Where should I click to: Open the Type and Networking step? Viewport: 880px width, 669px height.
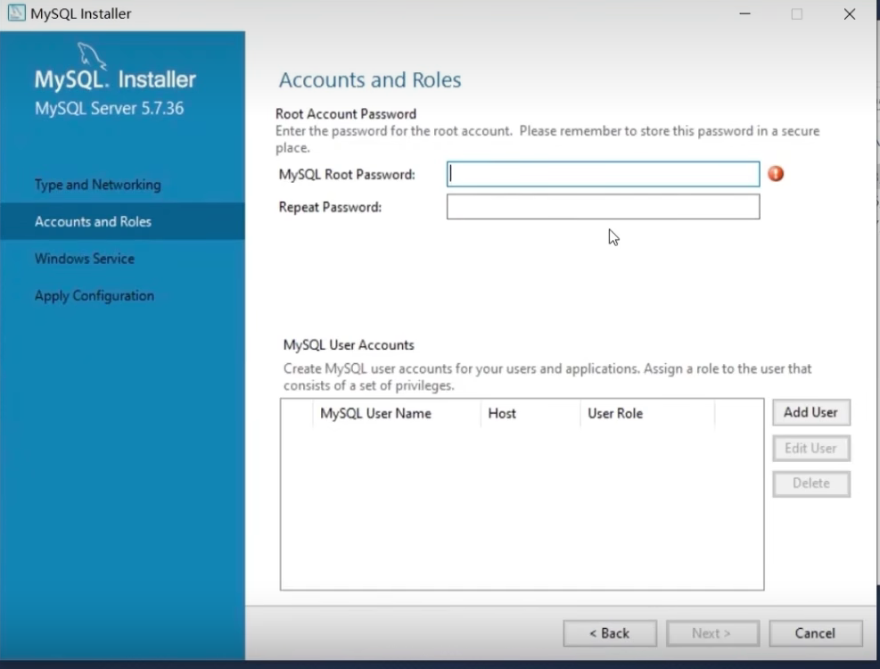pos(98,185)
